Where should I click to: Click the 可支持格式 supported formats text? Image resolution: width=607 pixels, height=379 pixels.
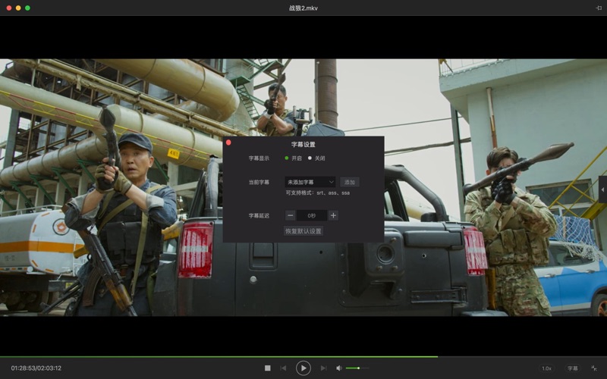[x=318, y=193]
